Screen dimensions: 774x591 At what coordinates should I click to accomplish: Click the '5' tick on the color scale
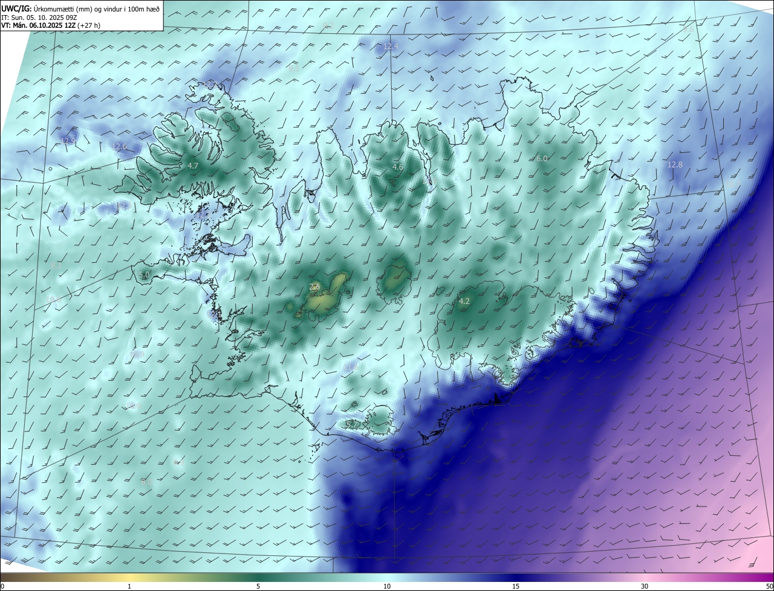point(258,586)
